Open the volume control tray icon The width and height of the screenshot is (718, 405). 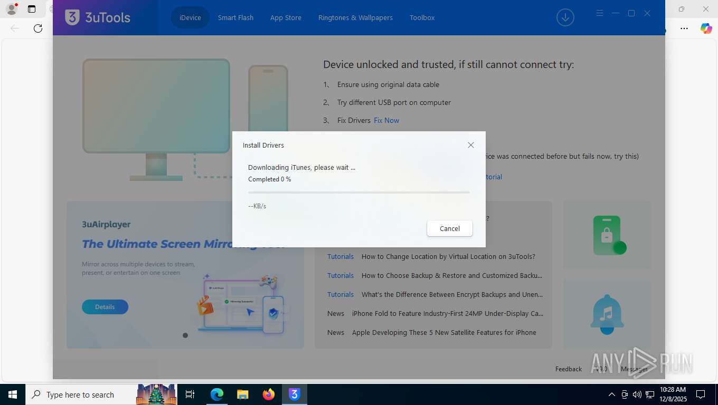pos(637,394)
